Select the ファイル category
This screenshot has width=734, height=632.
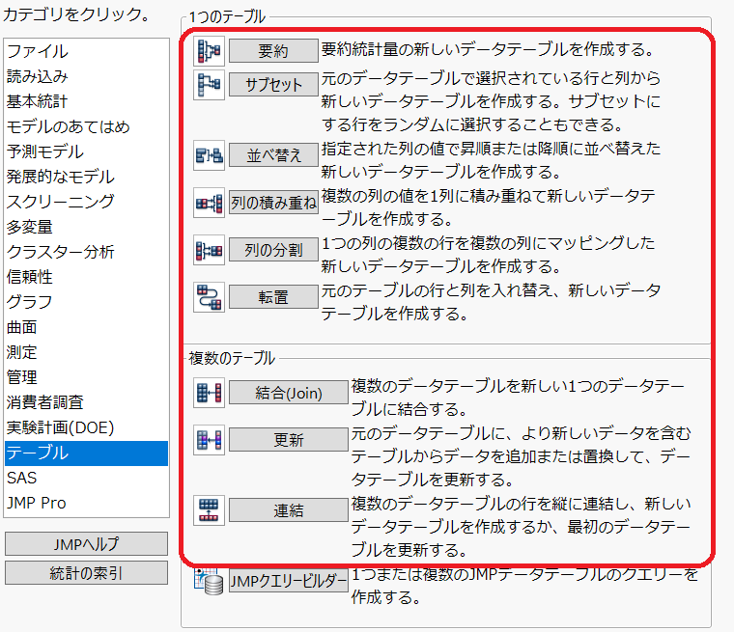click(86, 51)
